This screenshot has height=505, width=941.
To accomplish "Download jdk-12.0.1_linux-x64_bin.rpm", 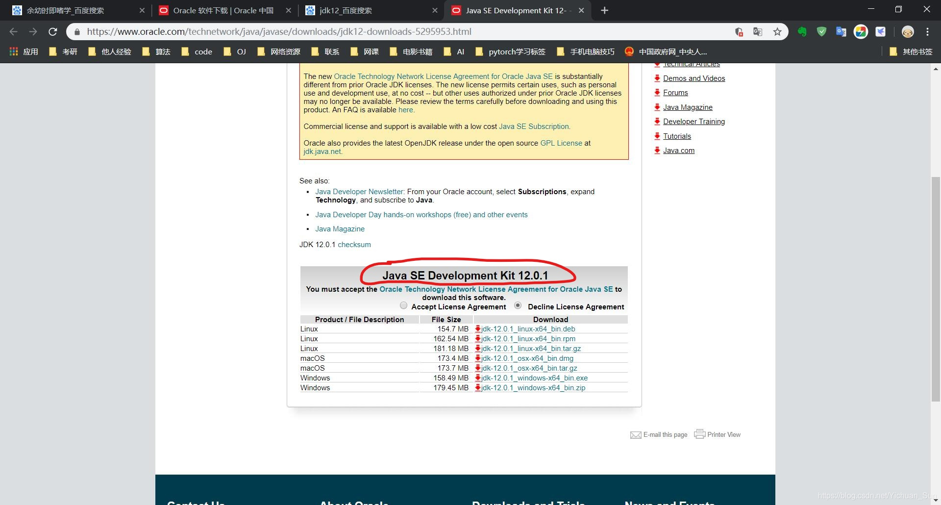I will point(528,339).
